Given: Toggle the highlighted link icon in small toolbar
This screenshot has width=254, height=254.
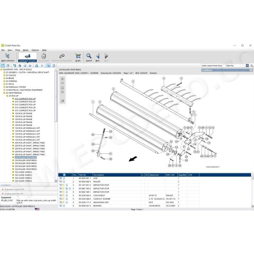Looking at the screenshot, I should [x=48, y=66].
